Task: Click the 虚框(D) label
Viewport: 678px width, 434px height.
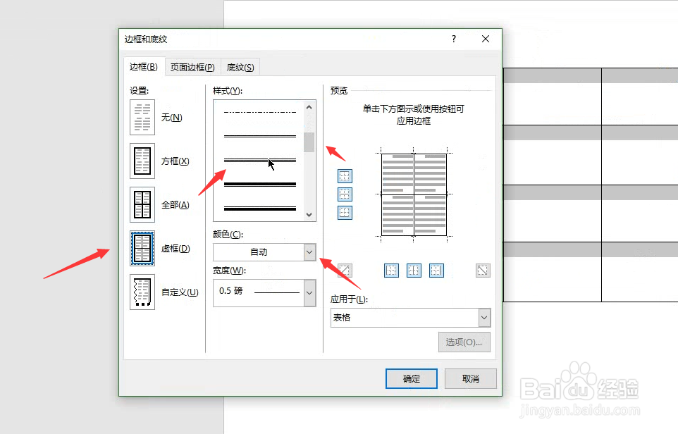Action: pos(175,249)
